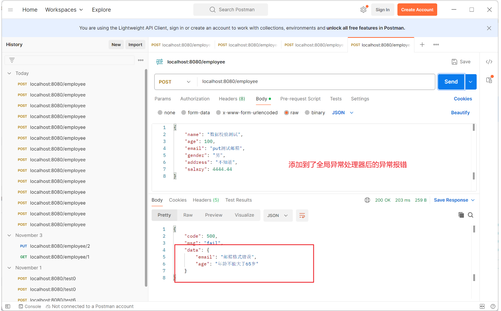Click the Send button

click(451, 82)
